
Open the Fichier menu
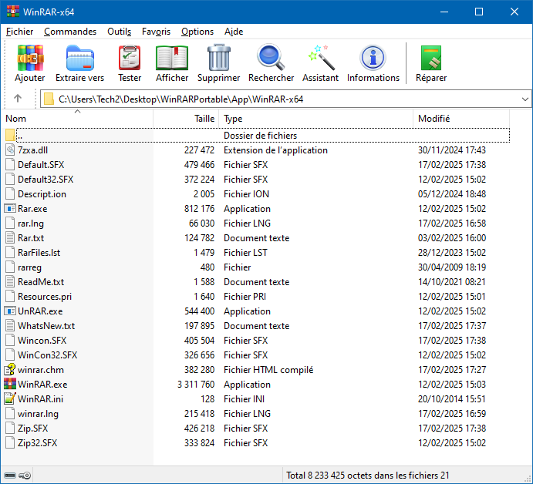pyautogui.click(x=19, y=32)
